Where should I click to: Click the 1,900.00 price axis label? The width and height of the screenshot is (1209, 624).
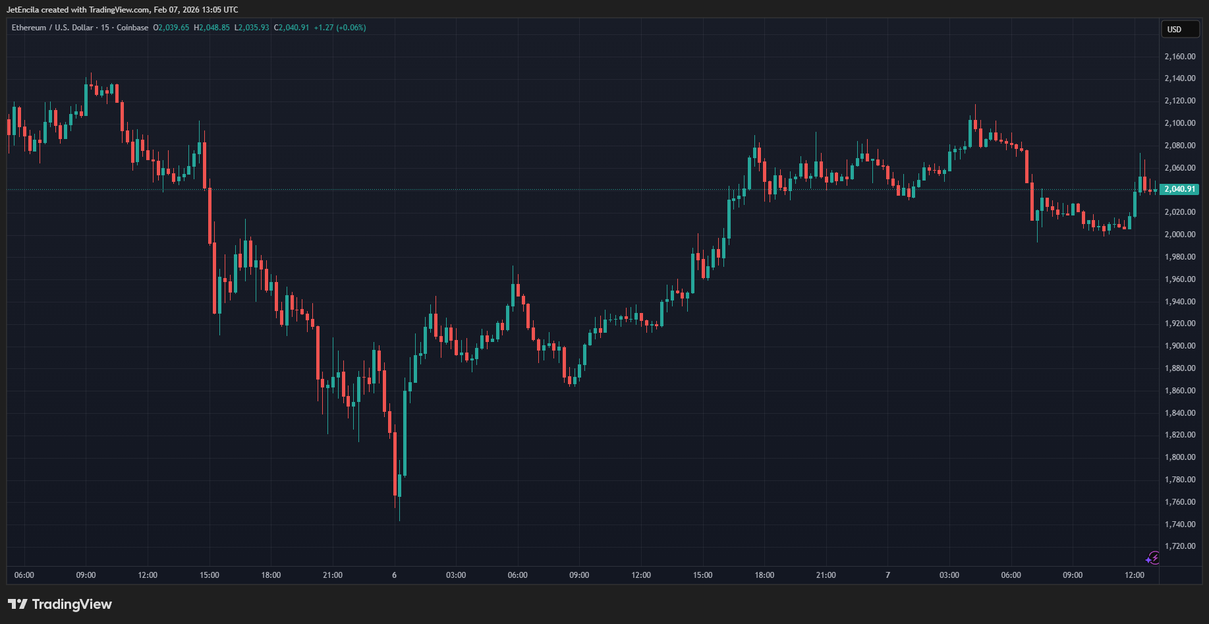click(1179, 346)
